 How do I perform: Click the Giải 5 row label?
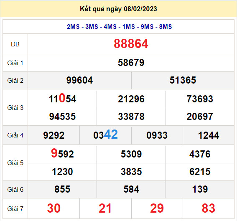(x=15, y=163)
